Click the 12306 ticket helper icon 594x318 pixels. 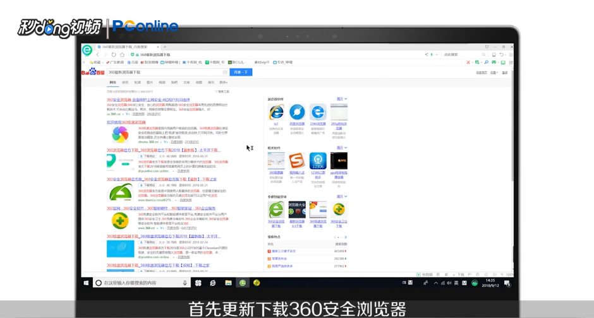pyautogui.click(x=318, y=161)
